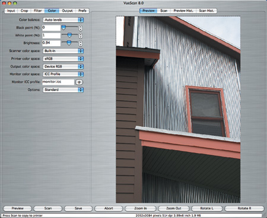Viewport: 267px width, 218px height.
Task: Rotate the image left with Rotate L
Action: coord(207,209)
